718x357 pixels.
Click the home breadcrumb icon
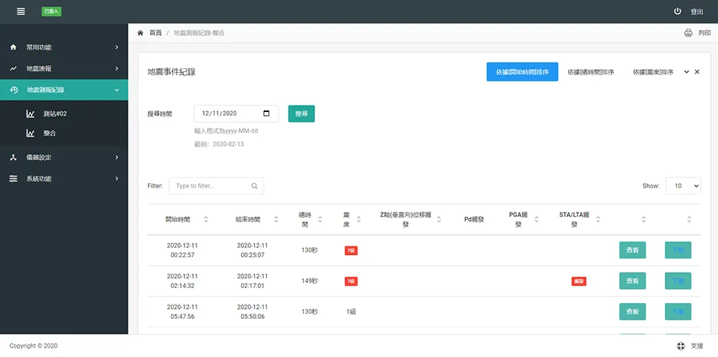tap(141, 33)
